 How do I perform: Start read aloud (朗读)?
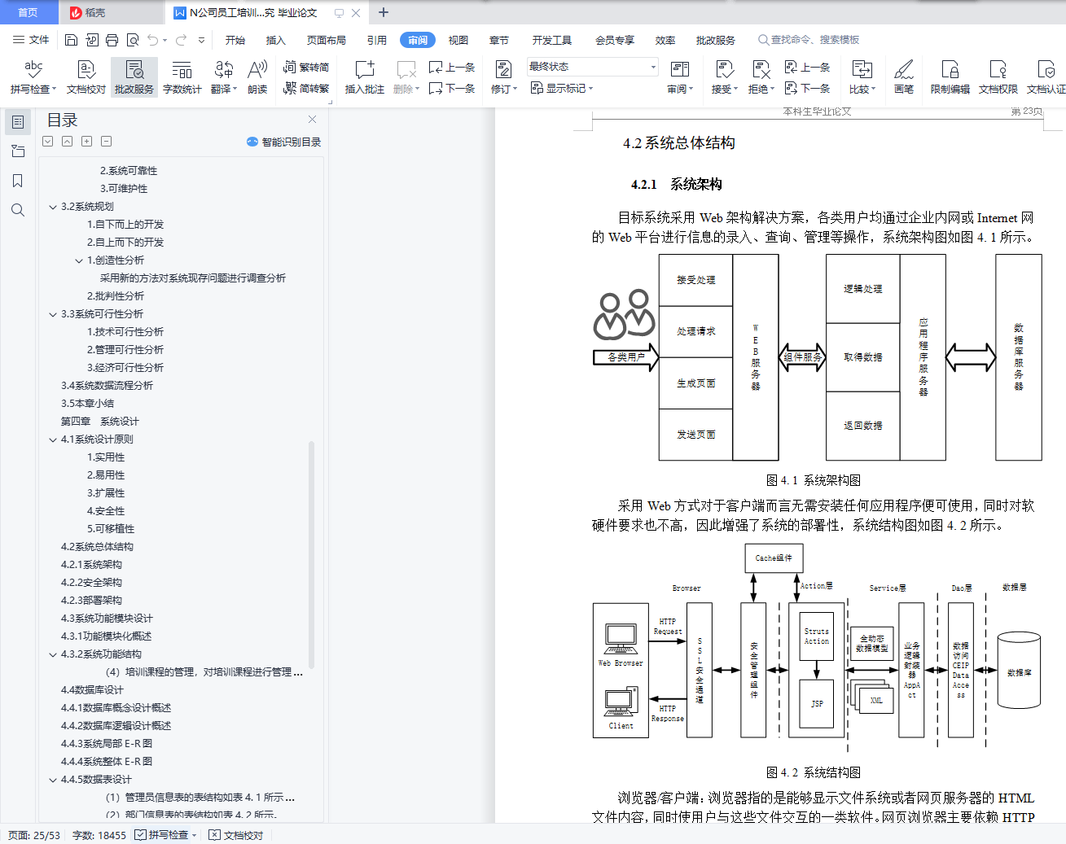click(257, 77)
